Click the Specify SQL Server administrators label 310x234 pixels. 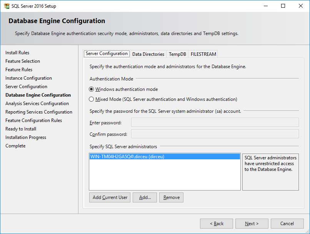(123, 147)
